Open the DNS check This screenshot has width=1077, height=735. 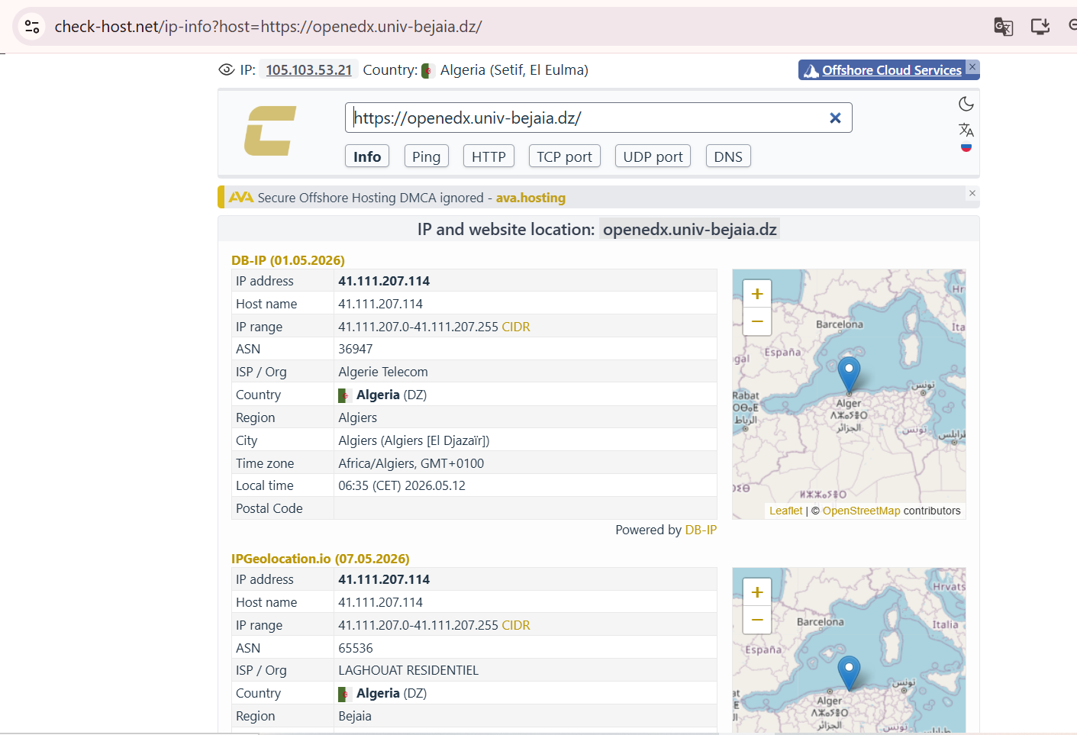click(728, 156)
